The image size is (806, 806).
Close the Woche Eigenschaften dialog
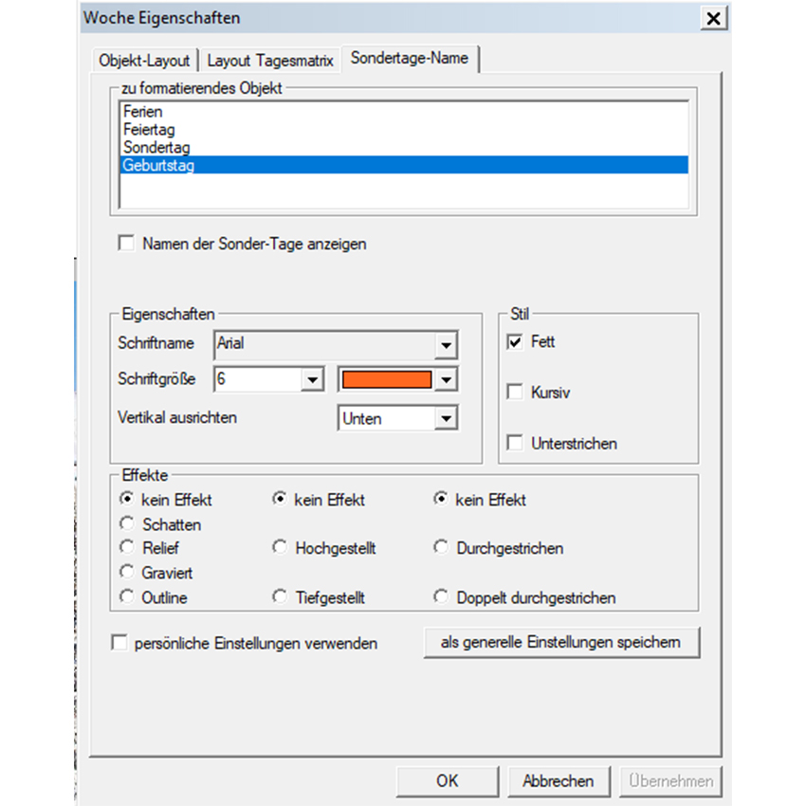712,18
